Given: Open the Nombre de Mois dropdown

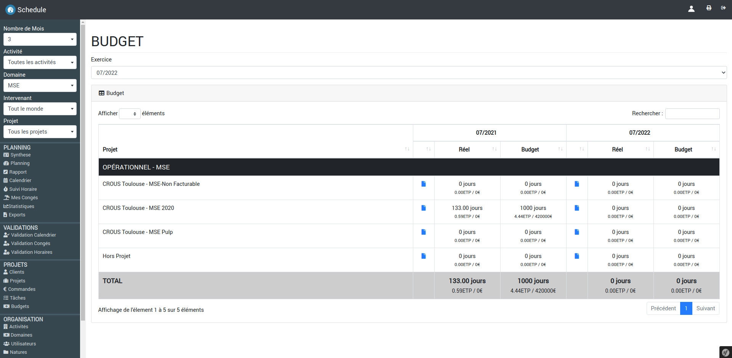Looking at the screenshot, I should coord(40,39).
